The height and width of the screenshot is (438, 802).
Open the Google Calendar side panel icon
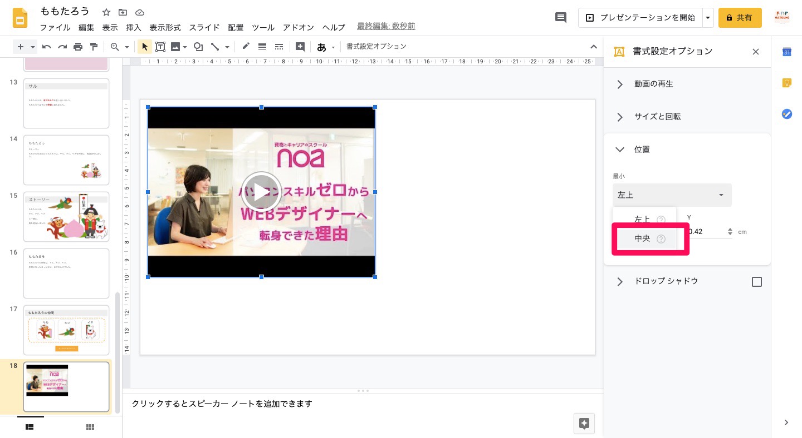tap(787, 52)
